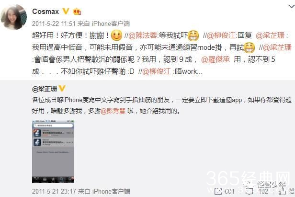Click the @羅傑承 mention
Image resolution: width=295 pixels, height=197 pixels.
coord(216,59)
